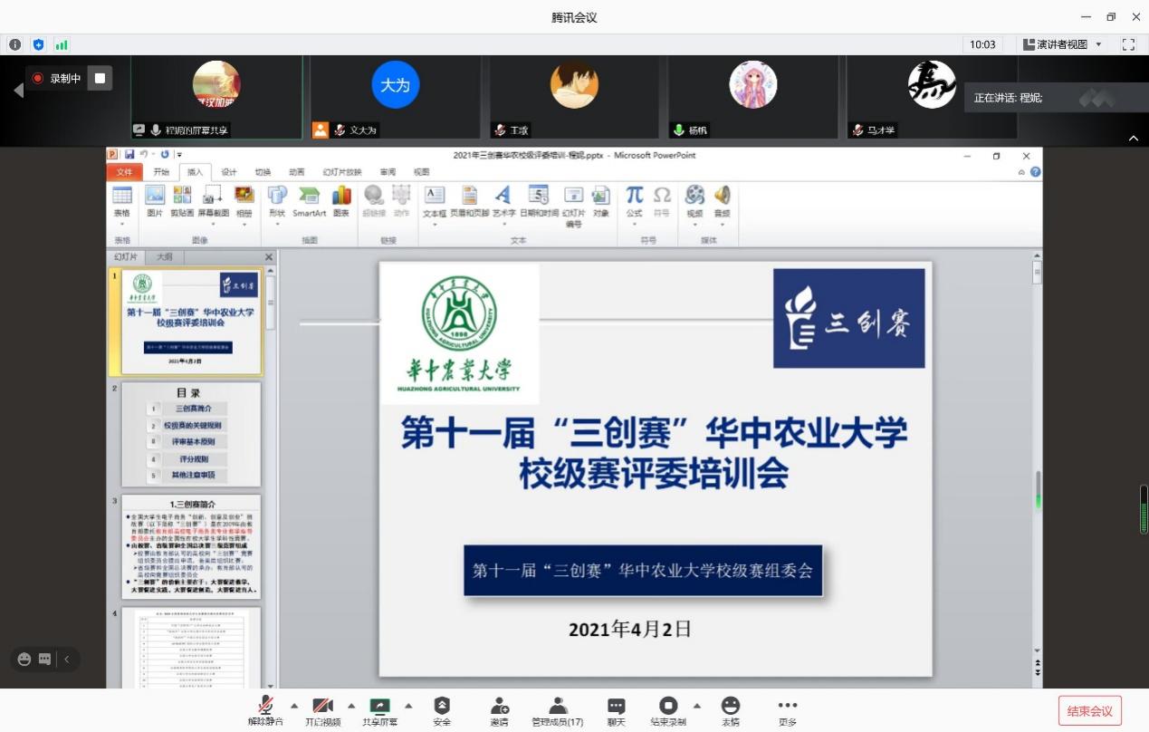Collapse the participant strip with the chevron
1149x732 pixels.
(x=1134, y=139)
